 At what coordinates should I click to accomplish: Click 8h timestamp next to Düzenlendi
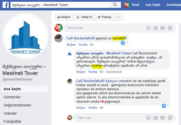[102, 72]
